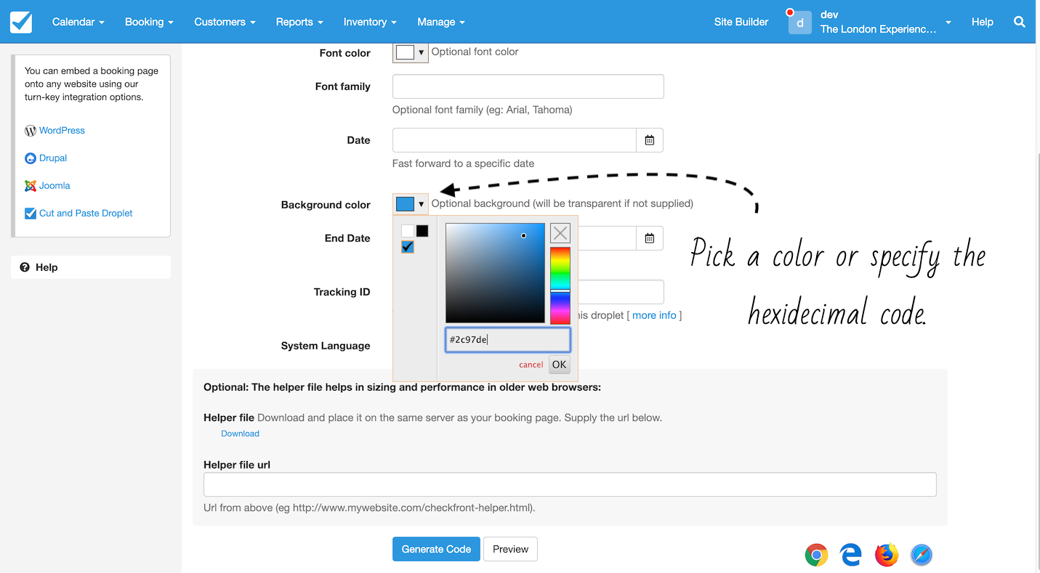The image size is (1040, 573).
Task: Click the dev account avatar
Action: click(799, 22)
